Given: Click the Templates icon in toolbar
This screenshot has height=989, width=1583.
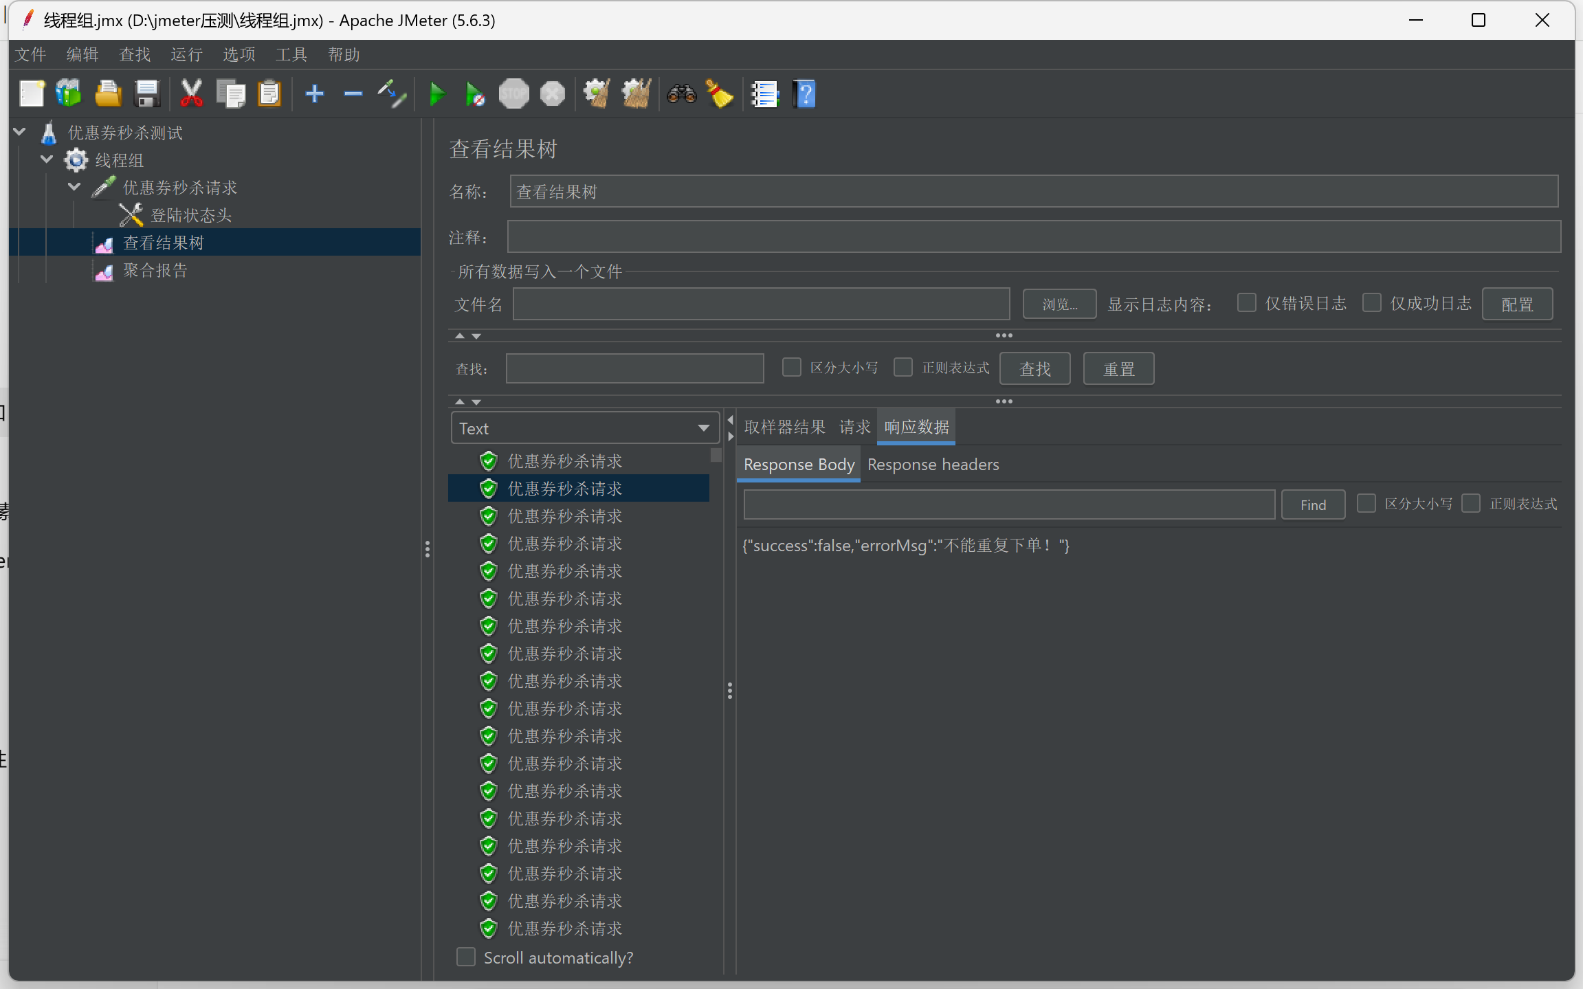Looking at the screenshot, I should point(69,94).
